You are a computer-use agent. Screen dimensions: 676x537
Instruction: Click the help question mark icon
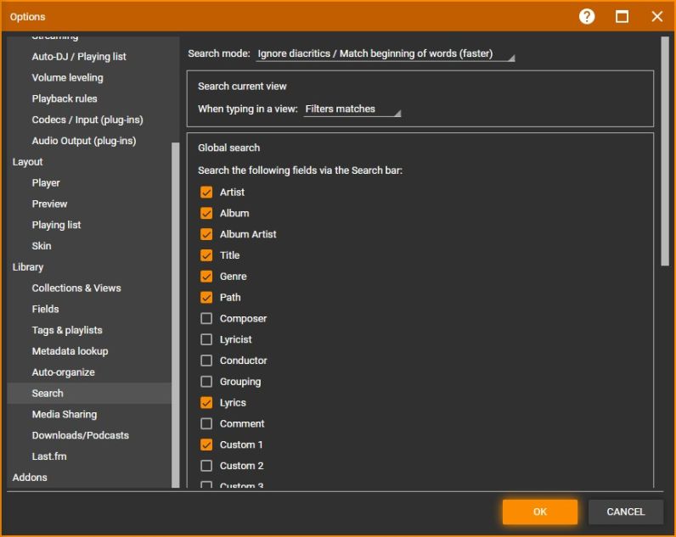coord(587,17)
